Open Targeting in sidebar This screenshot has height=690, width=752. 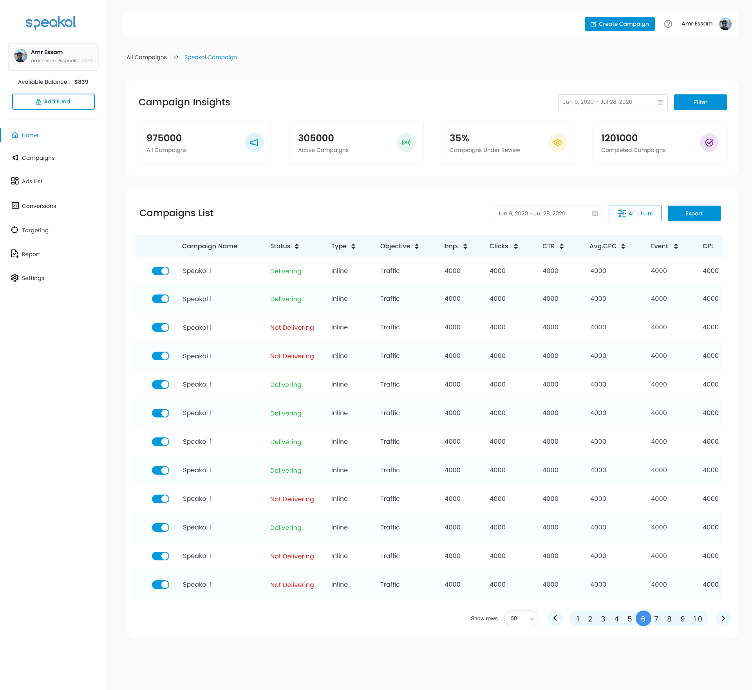coord(30,230)
